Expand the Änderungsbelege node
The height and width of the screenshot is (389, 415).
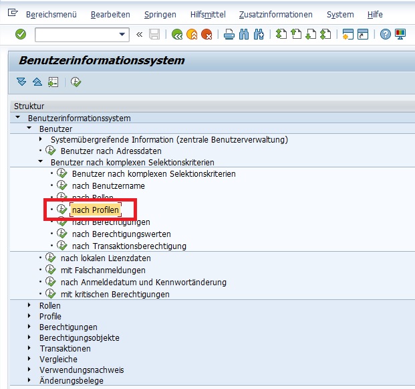tap(29, 380)
